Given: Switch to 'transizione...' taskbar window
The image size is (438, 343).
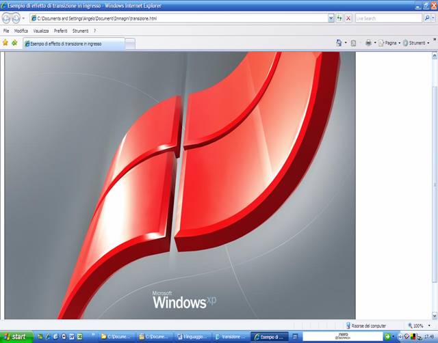Looking at the screenshot, I should click(231, 337).
